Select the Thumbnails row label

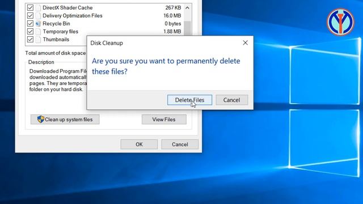click(x=56, y=39)
